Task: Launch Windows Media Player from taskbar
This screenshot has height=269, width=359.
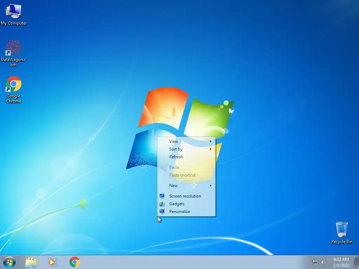Action: click(53, 262)
